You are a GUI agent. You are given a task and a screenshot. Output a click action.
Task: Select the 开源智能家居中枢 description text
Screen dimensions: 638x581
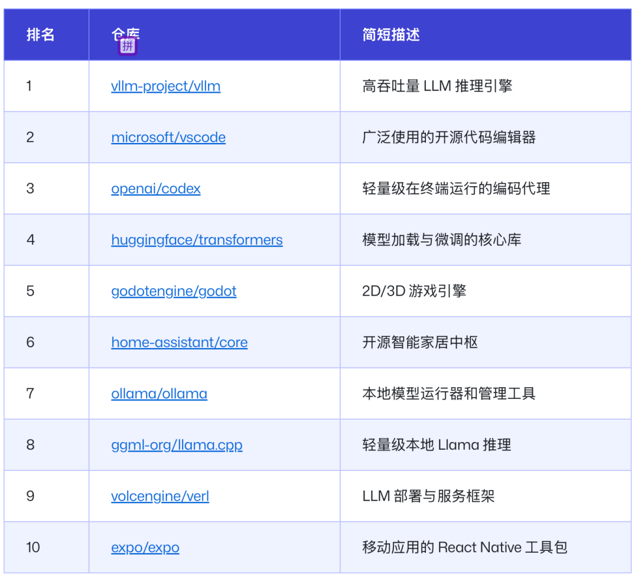[x=419, y=343]
